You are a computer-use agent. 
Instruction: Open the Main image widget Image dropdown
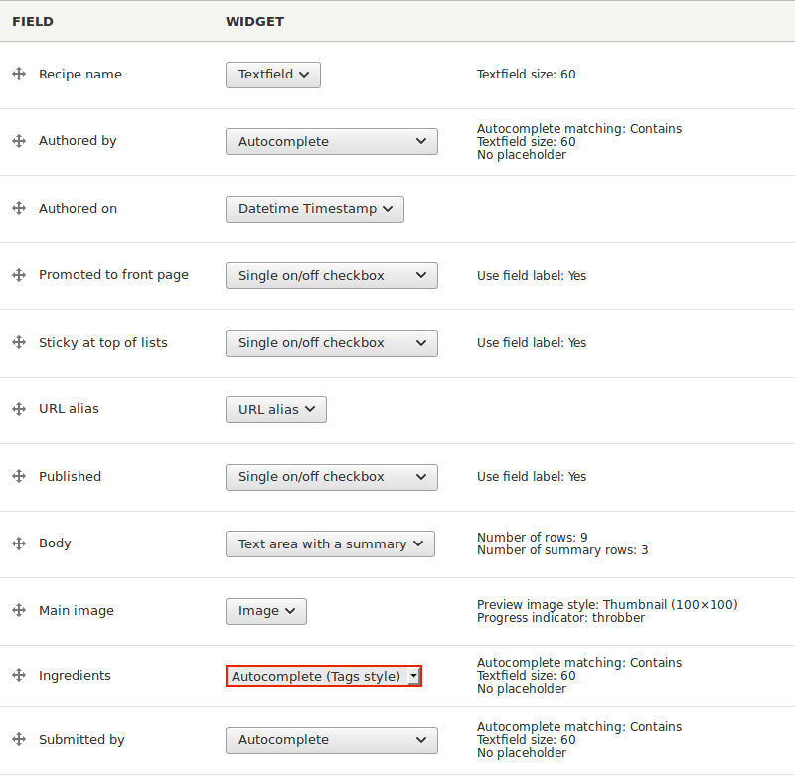coord(265,611)
